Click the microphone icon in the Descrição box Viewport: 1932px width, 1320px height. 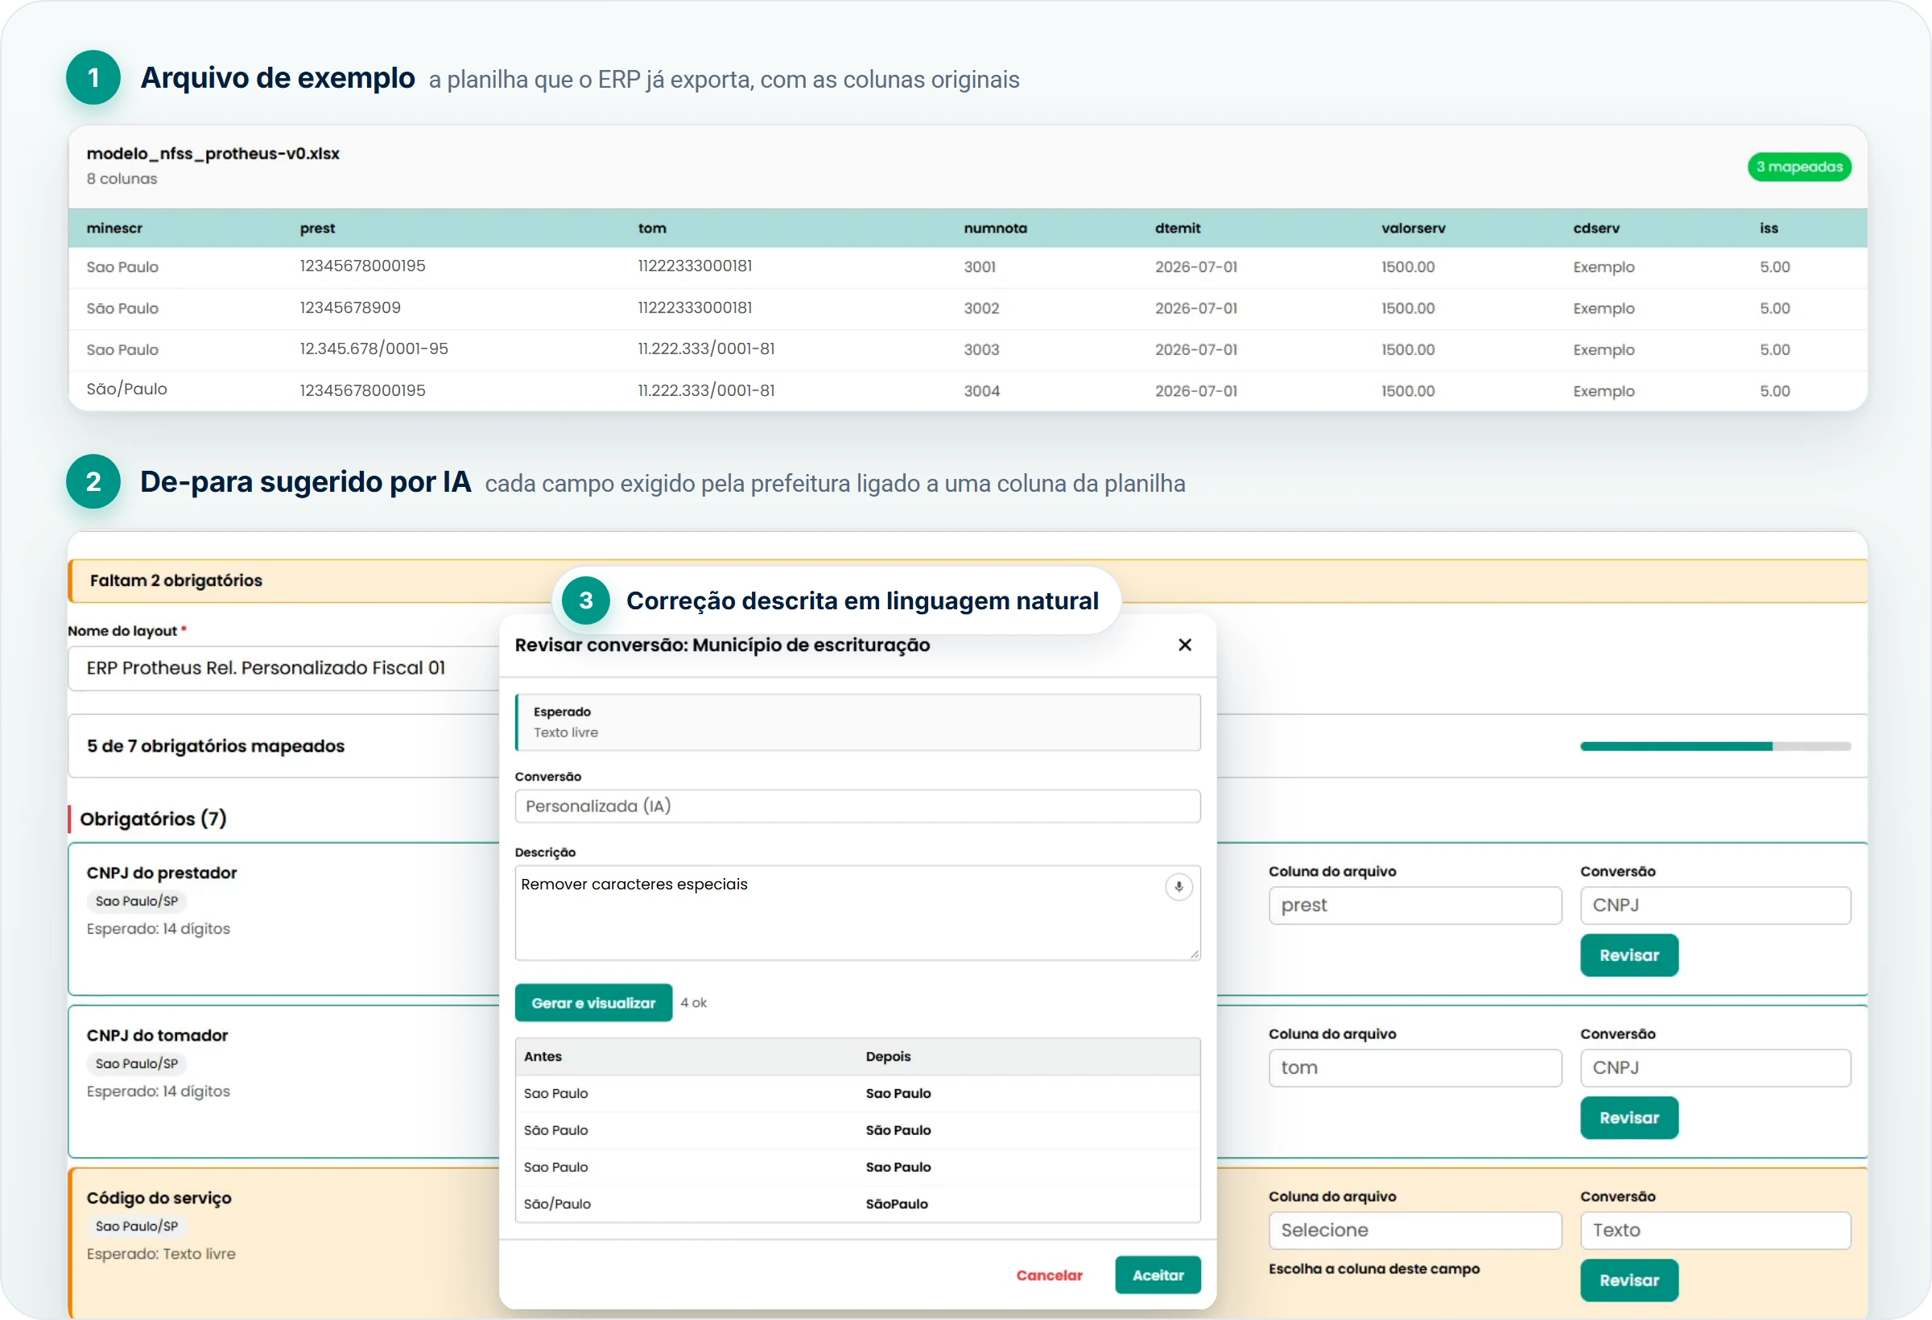click(1178, 887)
